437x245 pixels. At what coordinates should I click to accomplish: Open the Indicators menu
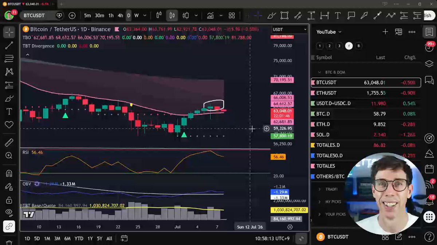pyautogui.click(x=210, y=16)
